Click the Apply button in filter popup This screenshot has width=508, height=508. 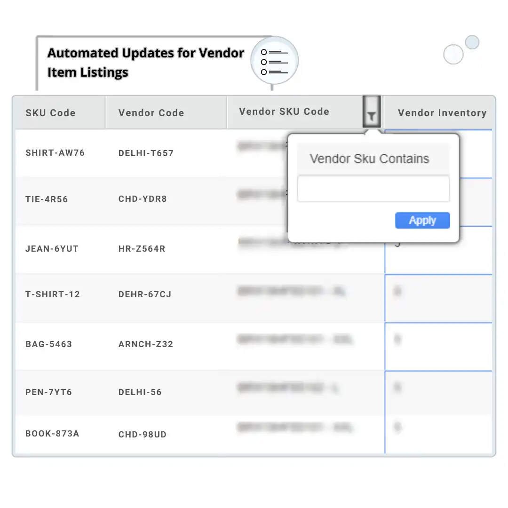point(422,221)
